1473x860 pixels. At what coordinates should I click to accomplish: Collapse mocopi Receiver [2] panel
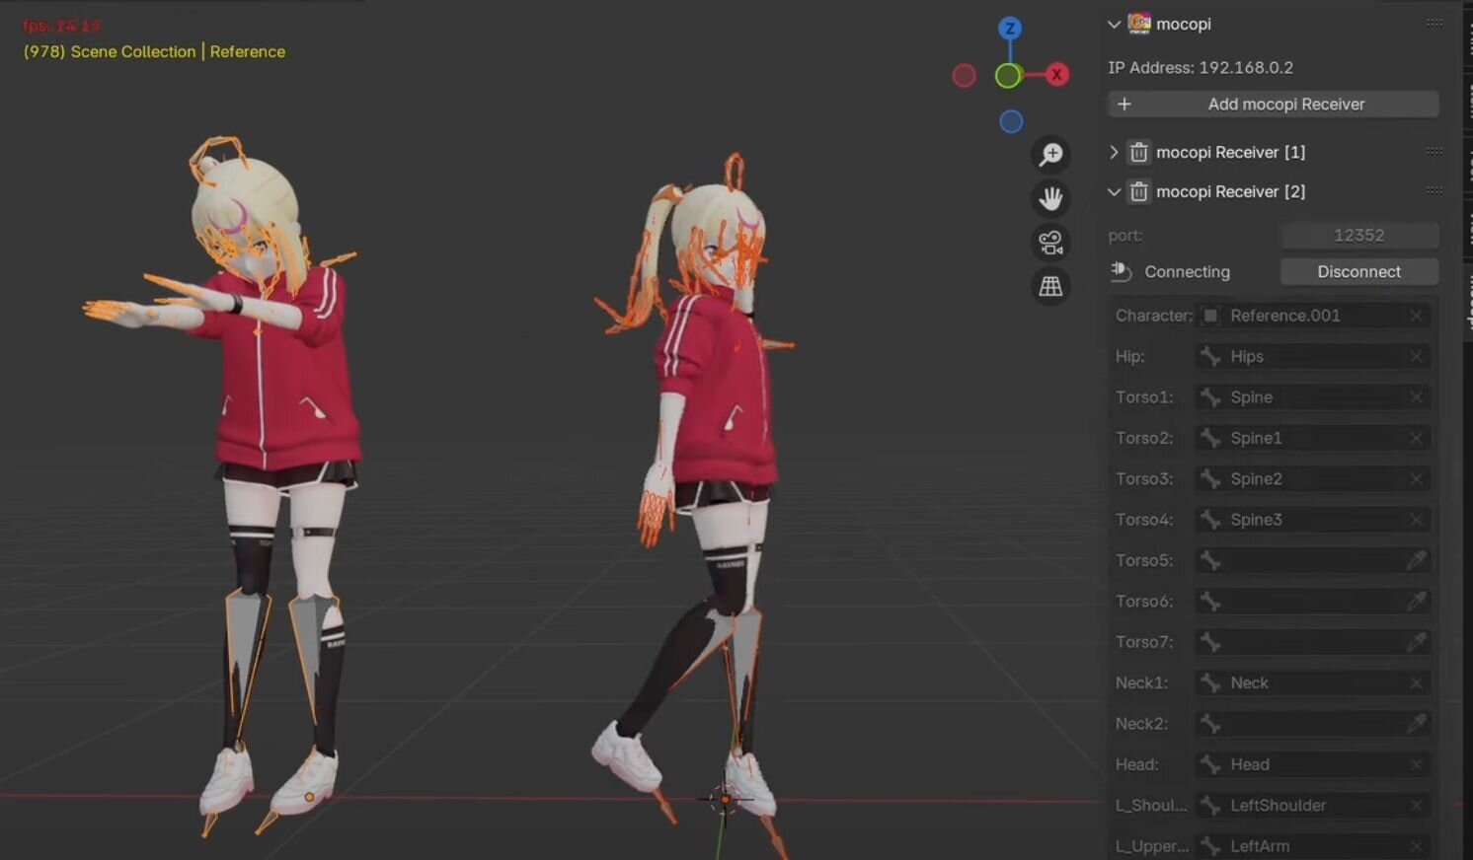(x=1114, y=191)
